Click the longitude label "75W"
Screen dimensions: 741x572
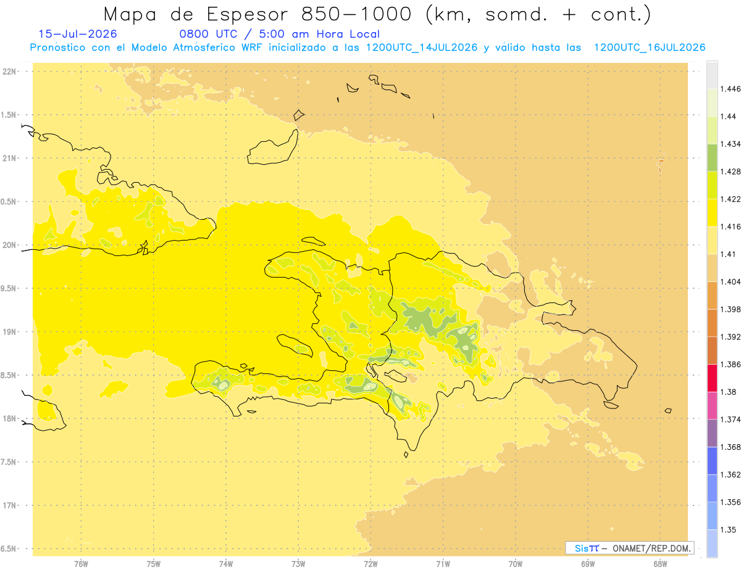click(x=154, y=564)
